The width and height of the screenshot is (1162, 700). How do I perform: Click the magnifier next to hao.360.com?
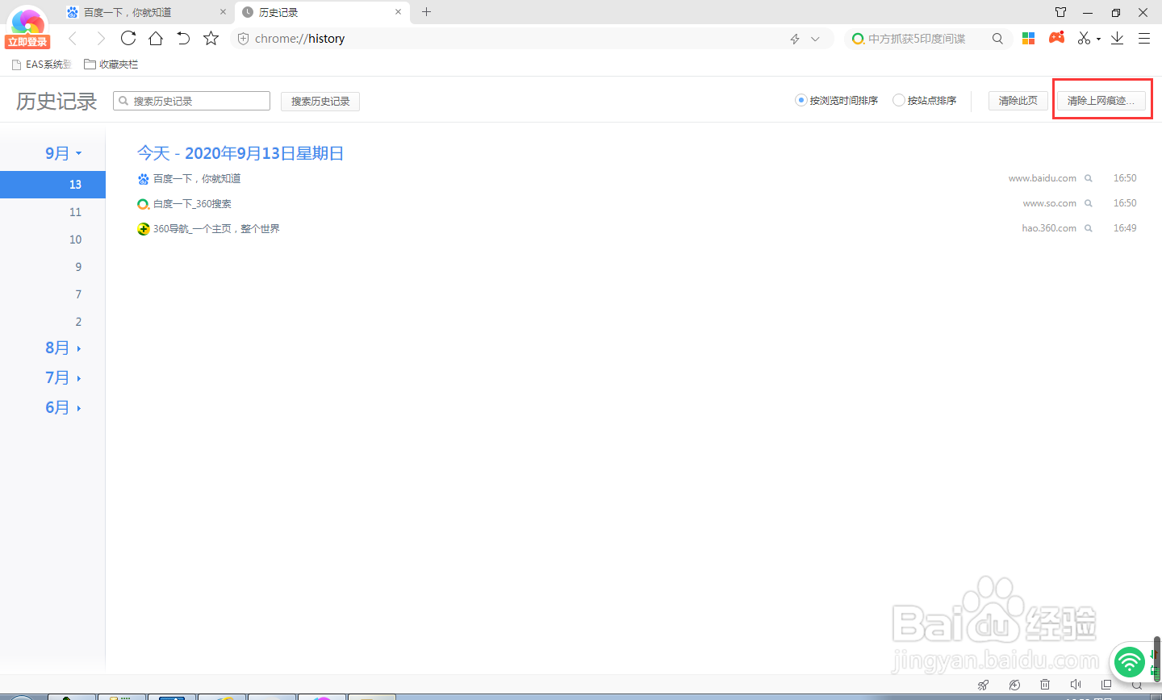pos(1089,228)
